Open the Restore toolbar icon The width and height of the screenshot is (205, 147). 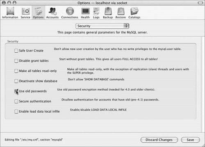[121, 11]
